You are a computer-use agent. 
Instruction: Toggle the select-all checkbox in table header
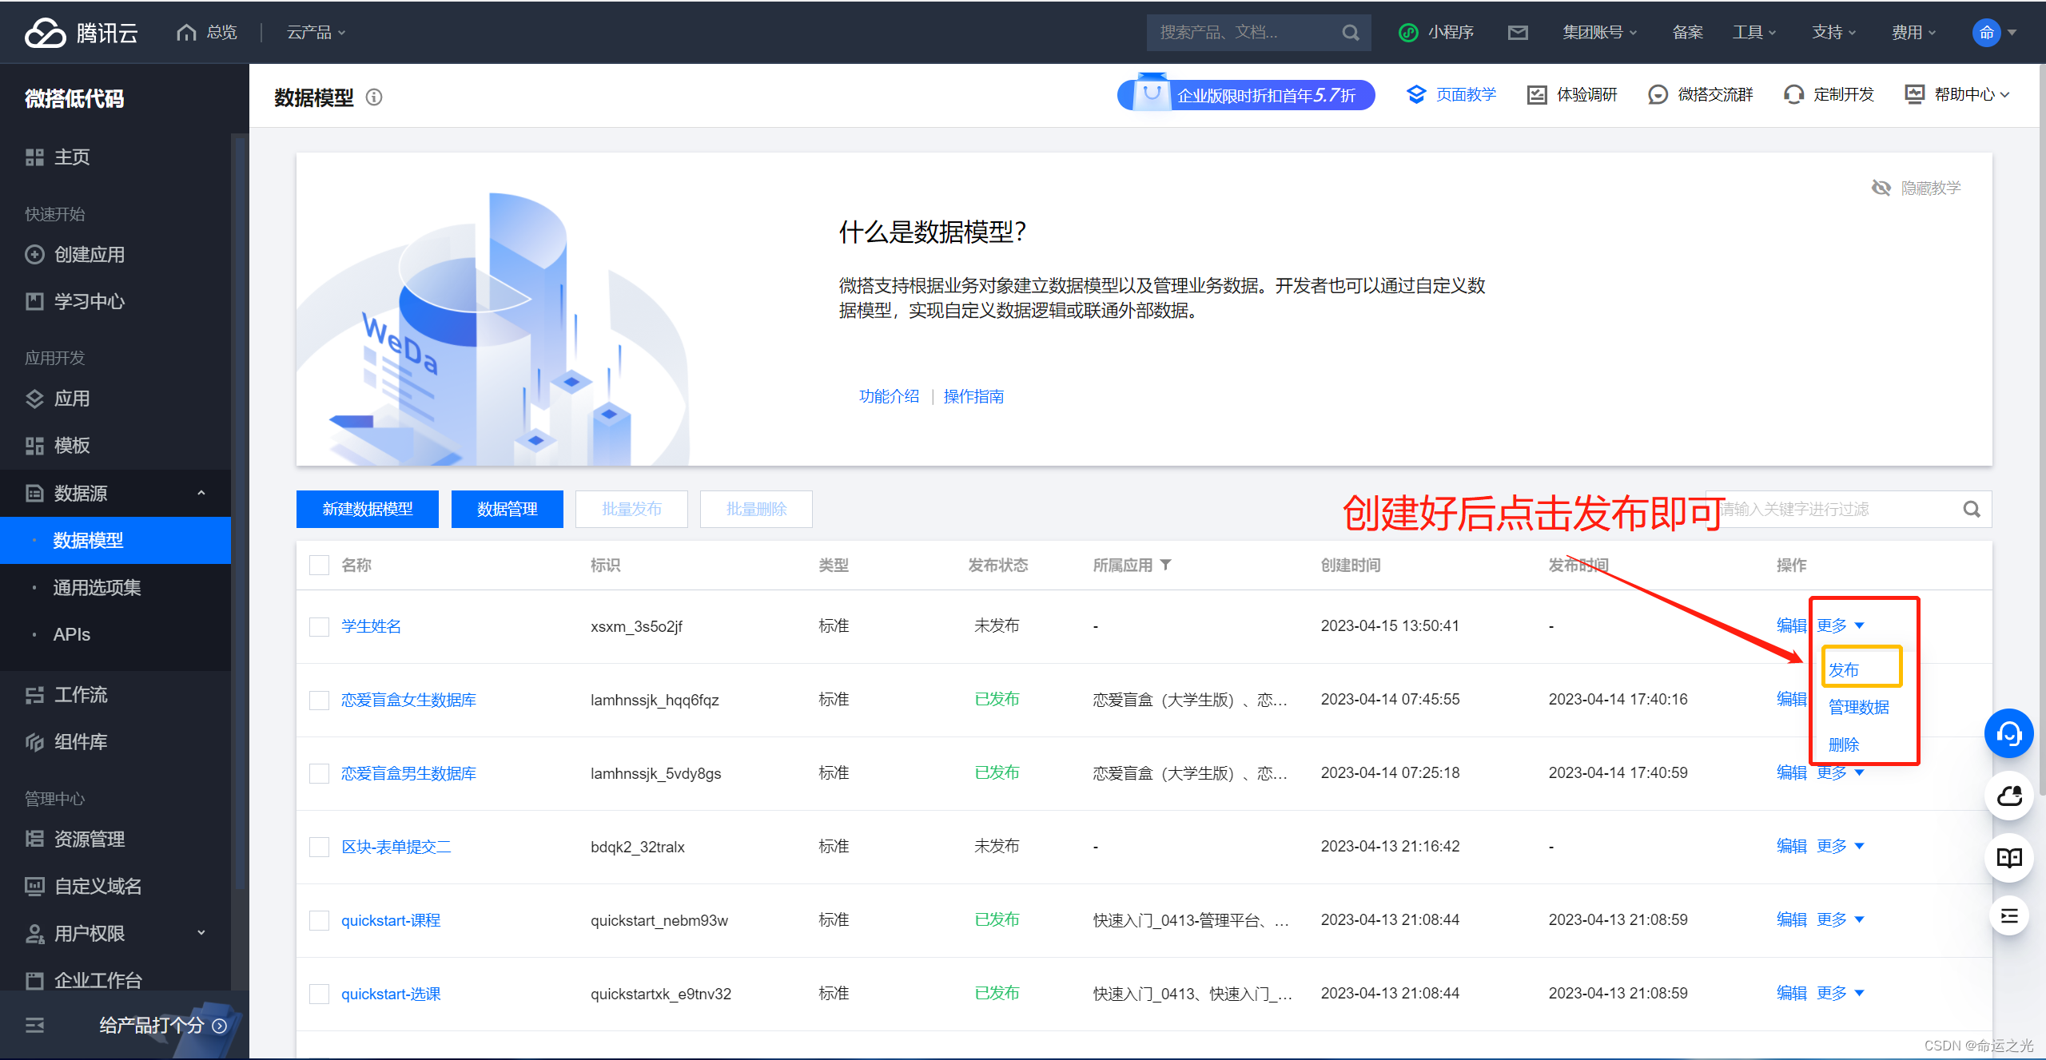pyautogui.click(x=319, y=566)
